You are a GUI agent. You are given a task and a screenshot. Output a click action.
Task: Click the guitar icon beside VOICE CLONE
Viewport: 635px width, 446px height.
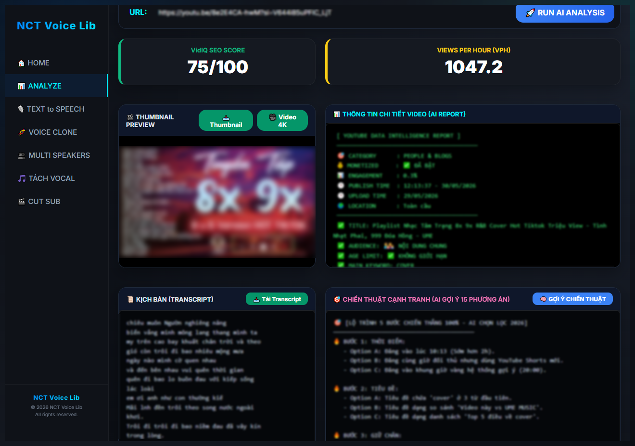tap(22, 132)
